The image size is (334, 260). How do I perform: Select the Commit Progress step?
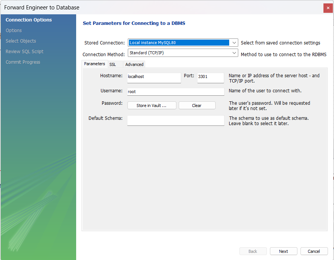(x=23, y=62)
